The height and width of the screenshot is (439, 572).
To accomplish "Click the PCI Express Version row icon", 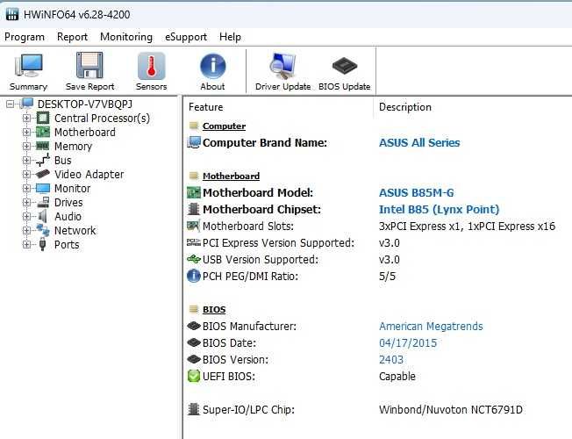I will 194,242.
